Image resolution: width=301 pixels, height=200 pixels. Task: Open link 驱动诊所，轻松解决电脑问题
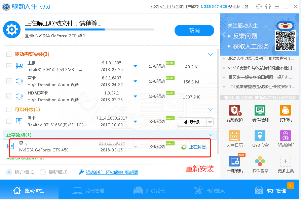coord(112,172)
